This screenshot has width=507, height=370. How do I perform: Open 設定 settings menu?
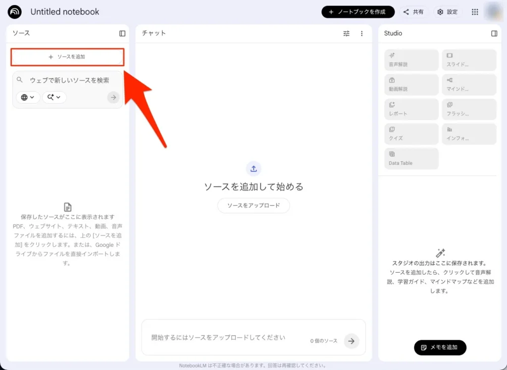tap(448, 12)
